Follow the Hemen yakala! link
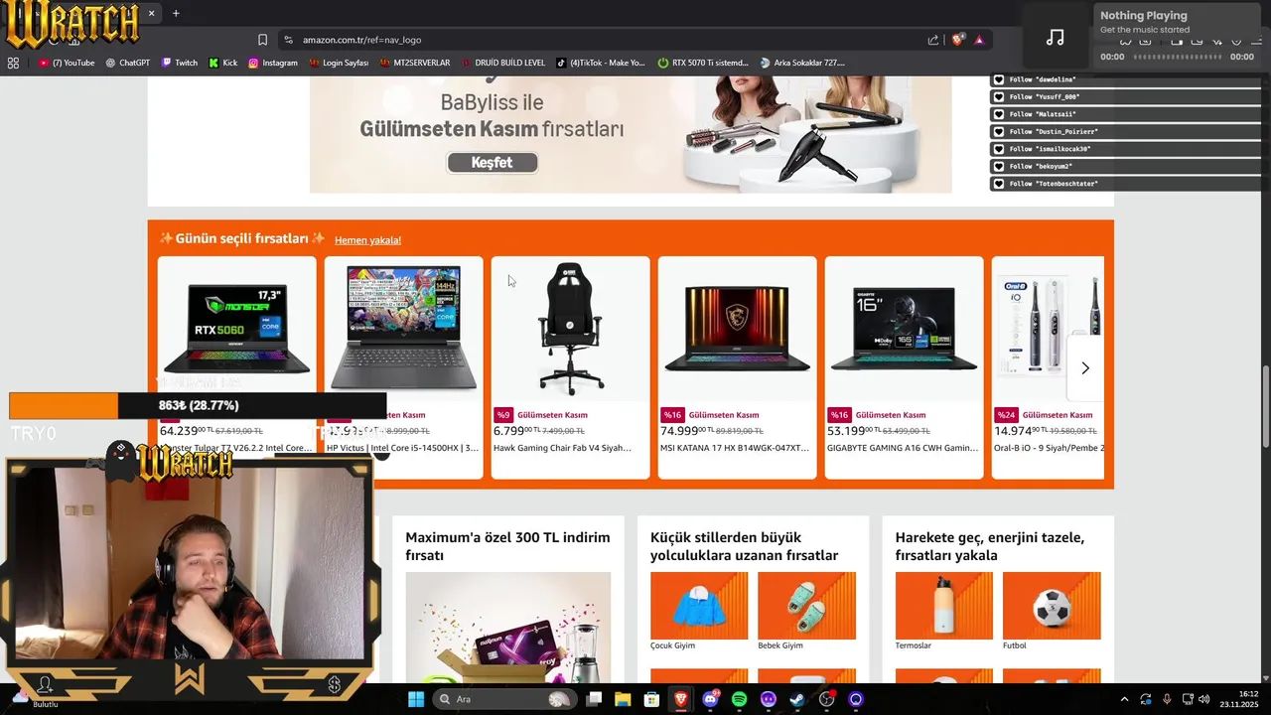1271x715 pixels. [367, 240]
